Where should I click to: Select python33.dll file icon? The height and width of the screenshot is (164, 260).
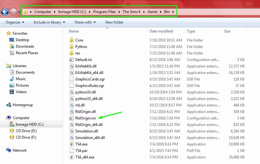72,92
